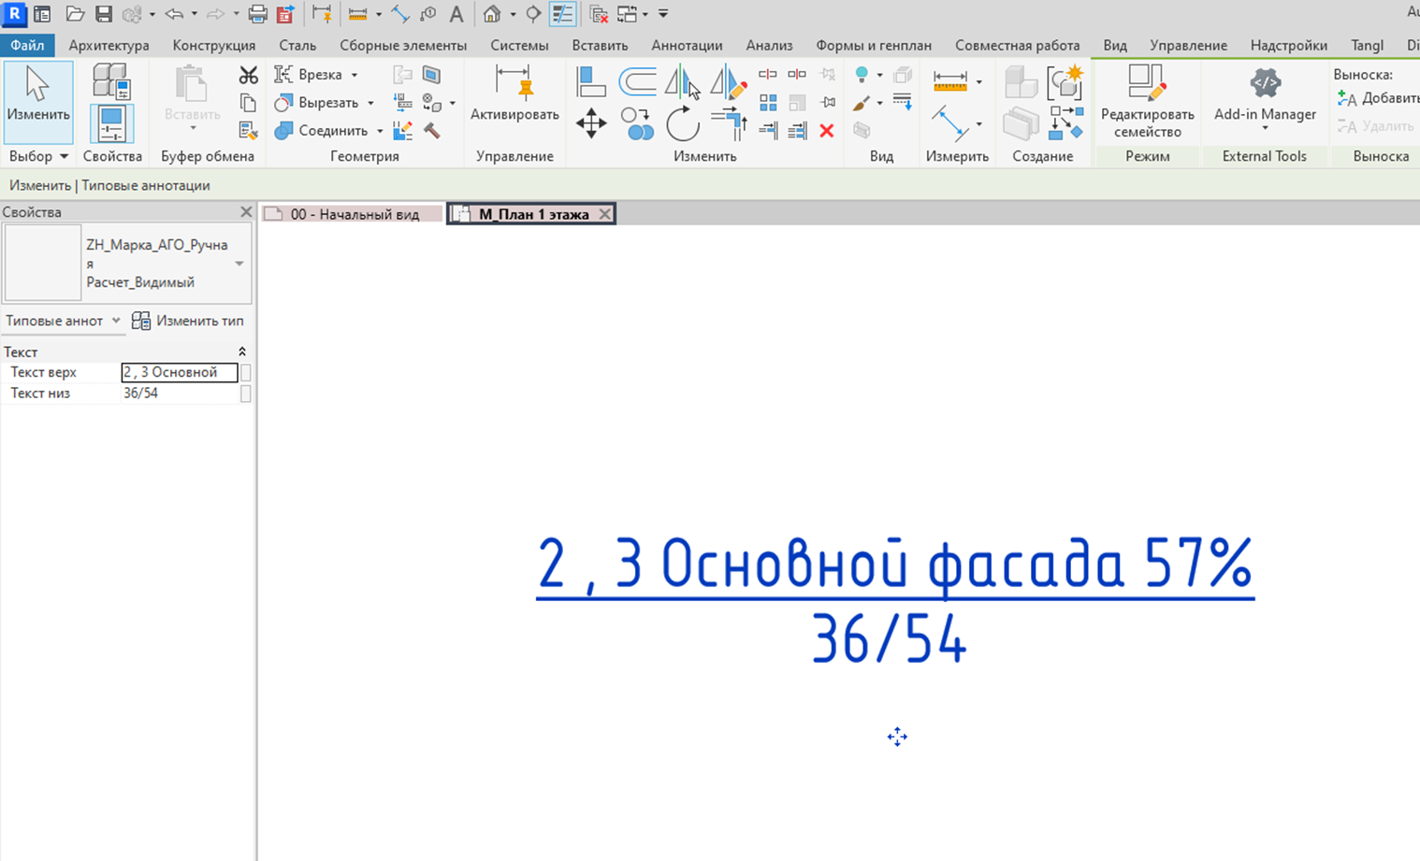The image size is (1420, 861).
Task: Select the Align tool
Action: tap(591, 81)
